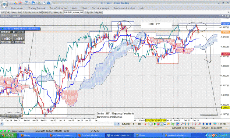Screen dimensions: 230x138
Task: Click the green indicator icon in chart toolbar
Action: [x=155, y=124]
